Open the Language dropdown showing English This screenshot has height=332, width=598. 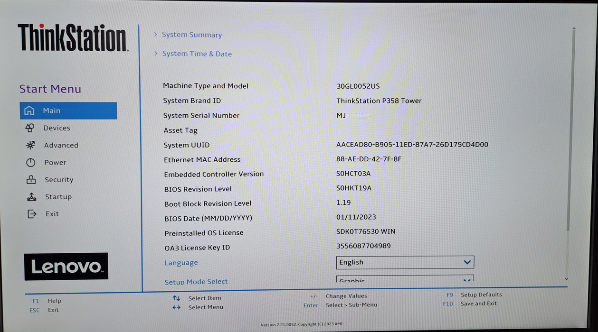pos(405,262)
